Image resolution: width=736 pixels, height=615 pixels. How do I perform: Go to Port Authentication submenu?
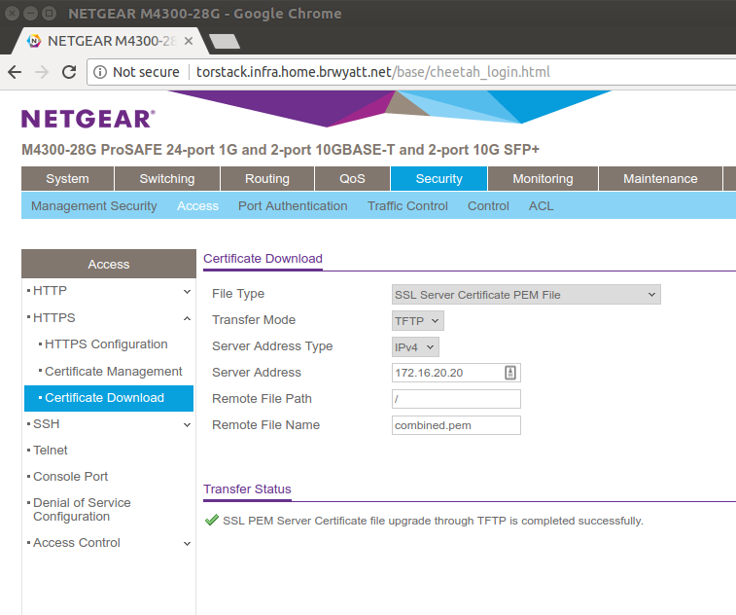pos(293,205)
